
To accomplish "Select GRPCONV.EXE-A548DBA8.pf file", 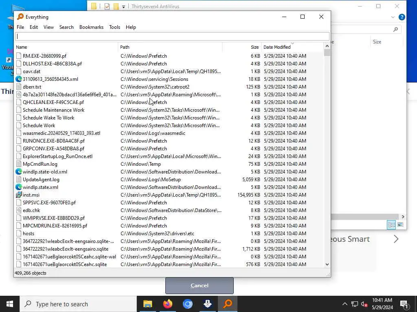I will 53,148.
